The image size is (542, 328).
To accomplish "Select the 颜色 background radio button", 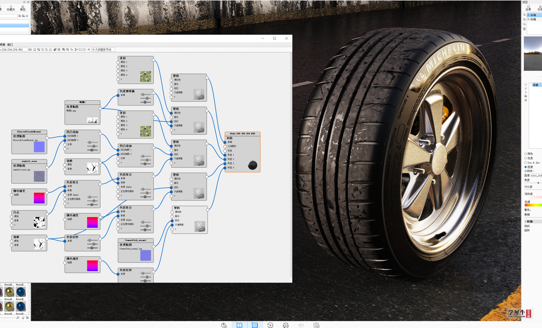I will point(525,154).
